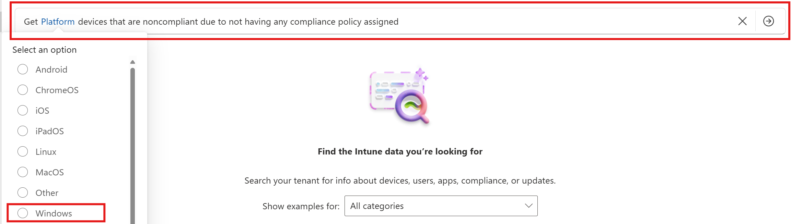Click the options list scrollbar thumb
Image resolution: width=791 pixels, height=224 pixels.
[x=133, y=144]
